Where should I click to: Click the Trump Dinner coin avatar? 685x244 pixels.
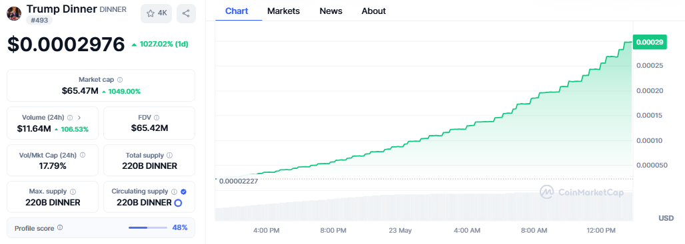[x=14, y=13]
